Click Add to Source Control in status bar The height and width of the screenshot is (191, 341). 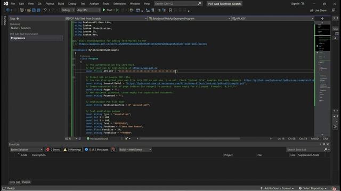277,188
